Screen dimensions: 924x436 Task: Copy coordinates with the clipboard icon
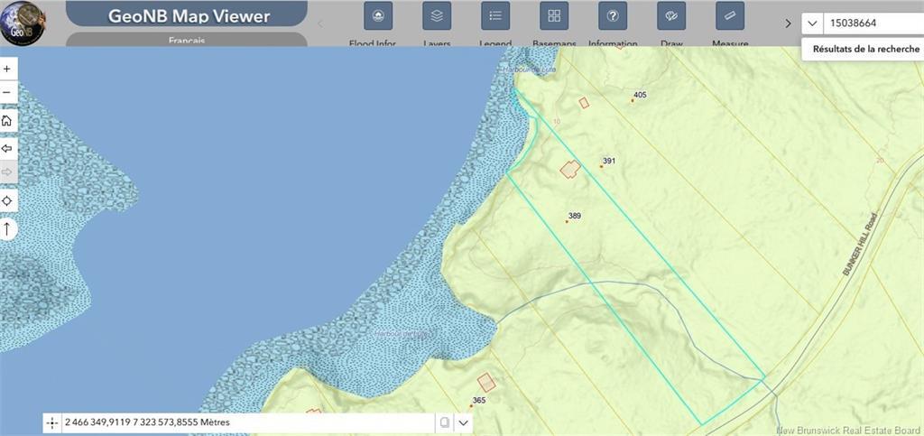coord(445,422)
